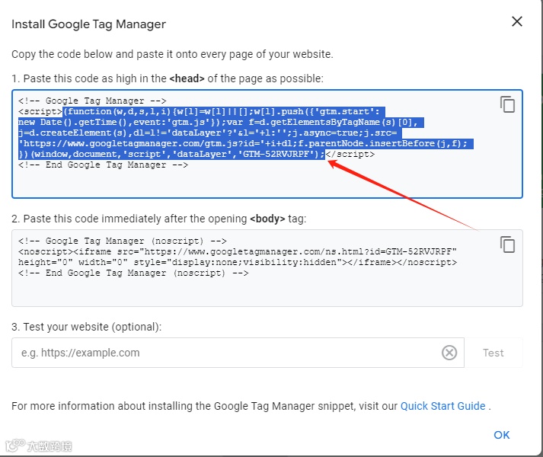Screen dimensions: 543x457
Task: Click the OK button
Action: tap(501, 435)
